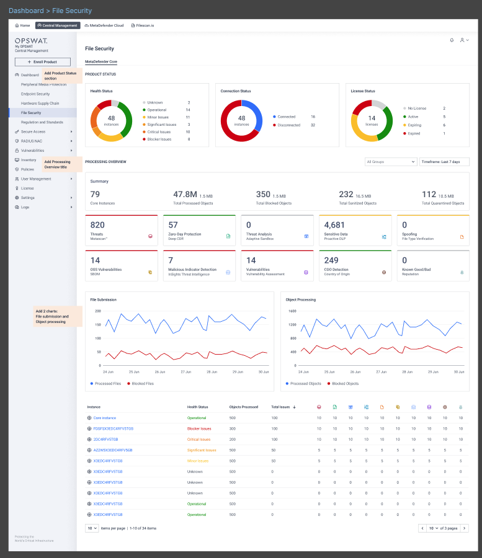Click the Enroll Product button

coord(42,62)
